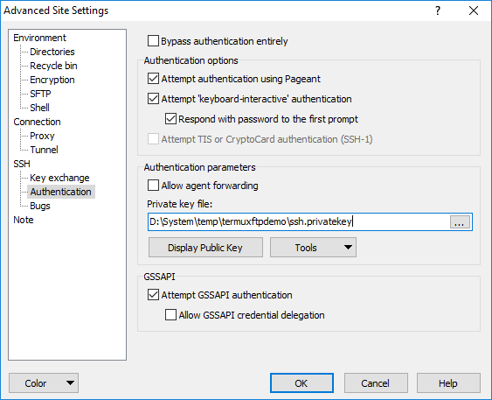The width and height of the screenshot is (492, 400).
Task: Open the Key exchange page in tree
Action: click(59, 178)
